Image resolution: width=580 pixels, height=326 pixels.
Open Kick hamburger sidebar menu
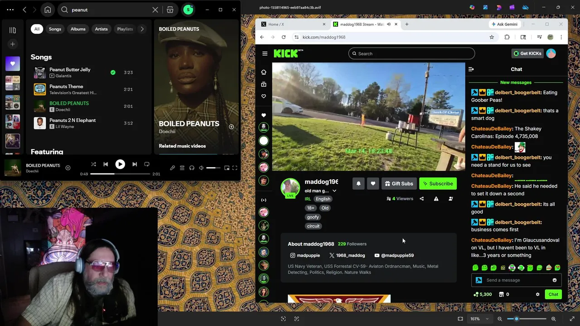pyautogui.click(x=265, y=53)
